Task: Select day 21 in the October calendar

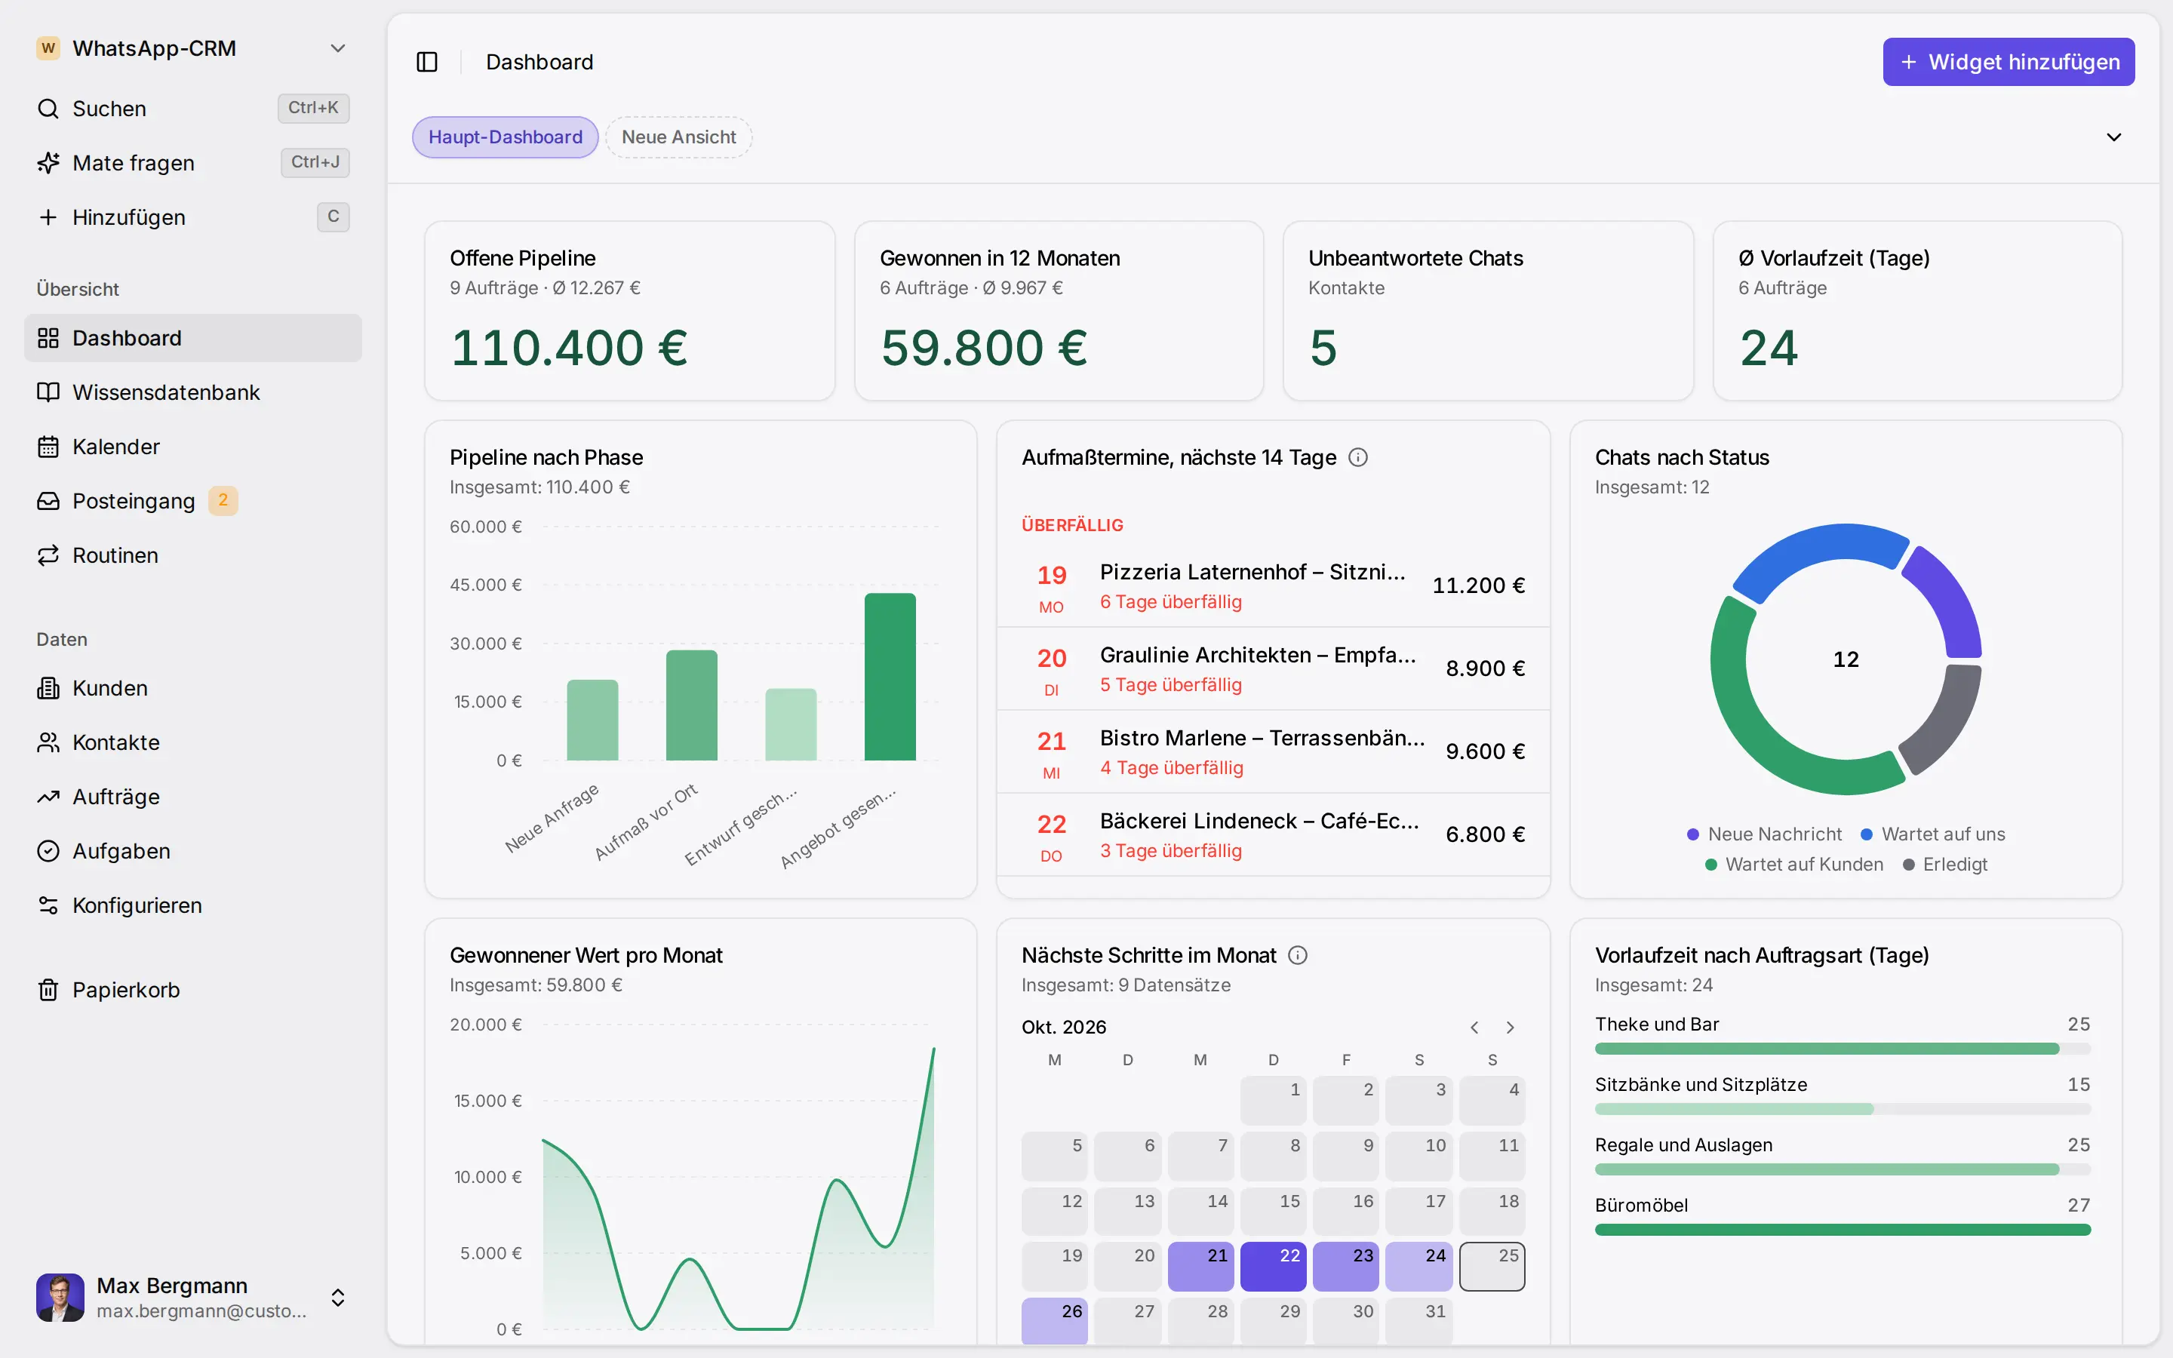Action: click(1200, 1267)
